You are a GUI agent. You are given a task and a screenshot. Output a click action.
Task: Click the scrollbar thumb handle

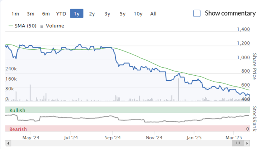(238, 143)
